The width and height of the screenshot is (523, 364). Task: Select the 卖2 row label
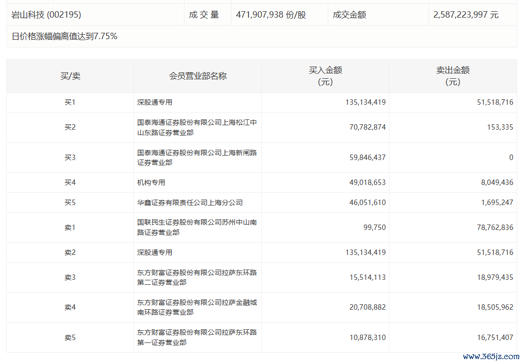pyautogui.click(x=70, y=252)
